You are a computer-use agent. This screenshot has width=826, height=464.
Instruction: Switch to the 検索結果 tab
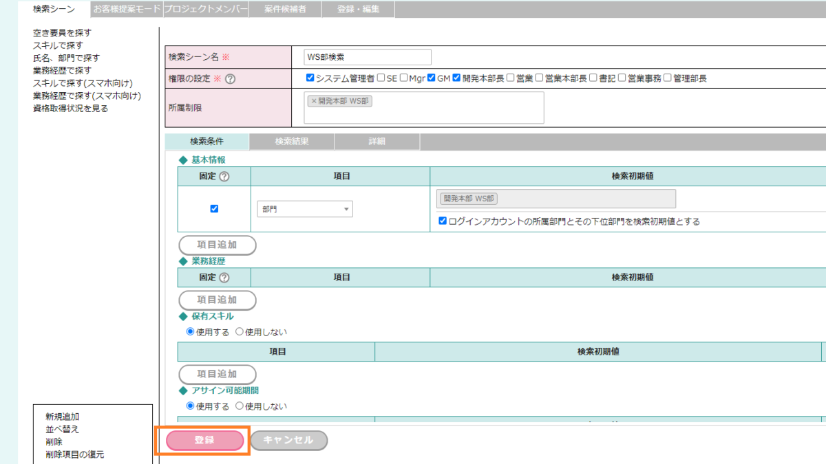(291, 142)
